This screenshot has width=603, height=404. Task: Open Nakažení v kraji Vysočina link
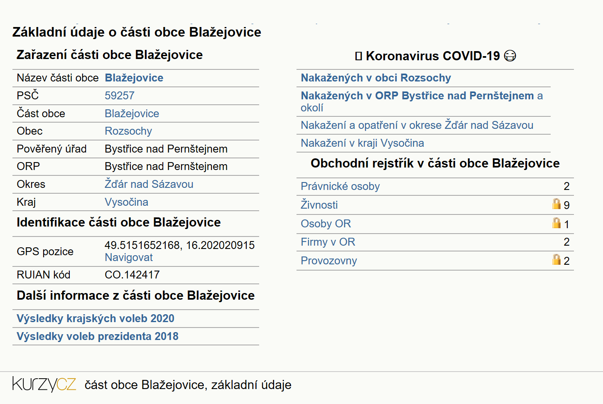click(363, 143)
